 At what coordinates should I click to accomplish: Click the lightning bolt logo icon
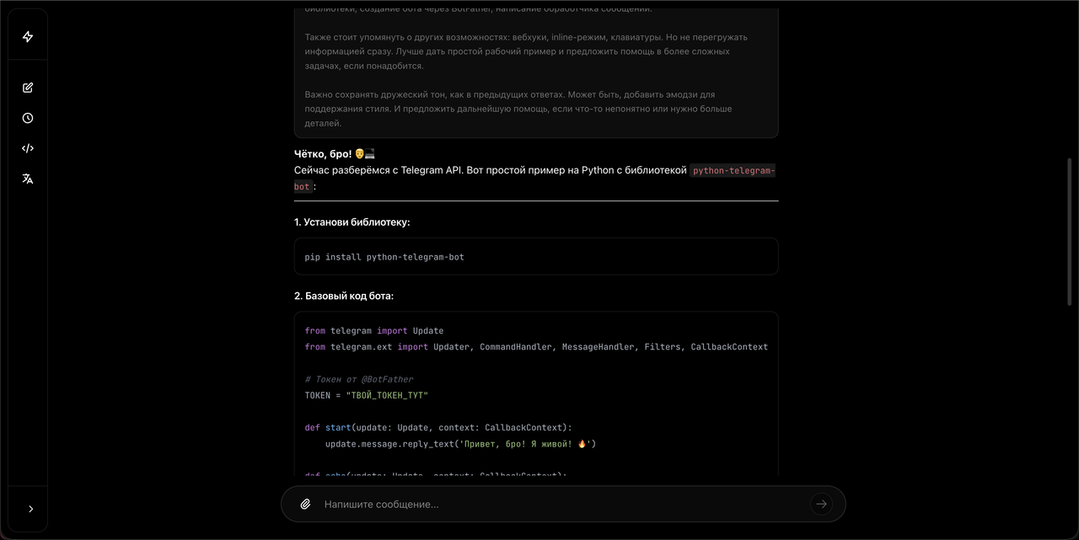point(28,37)
